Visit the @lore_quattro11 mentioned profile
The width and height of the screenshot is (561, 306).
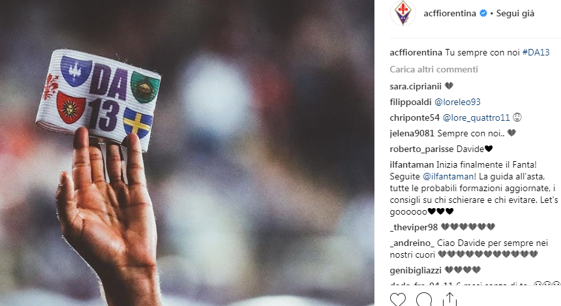click(x=476, y=117)
